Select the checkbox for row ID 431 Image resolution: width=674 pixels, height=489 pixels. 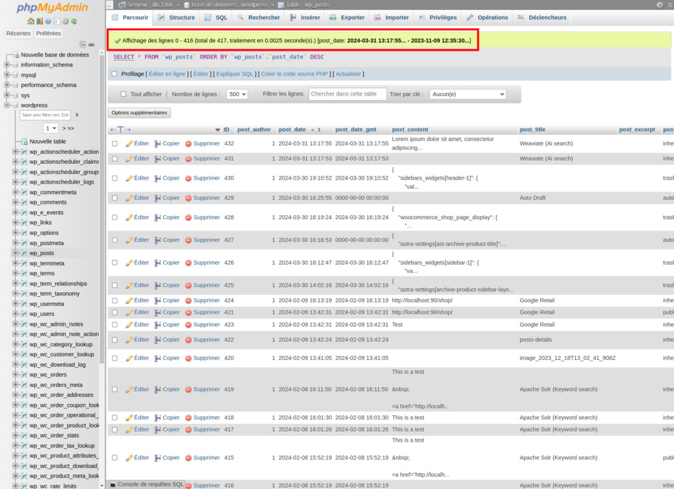[x=115, y=159]
